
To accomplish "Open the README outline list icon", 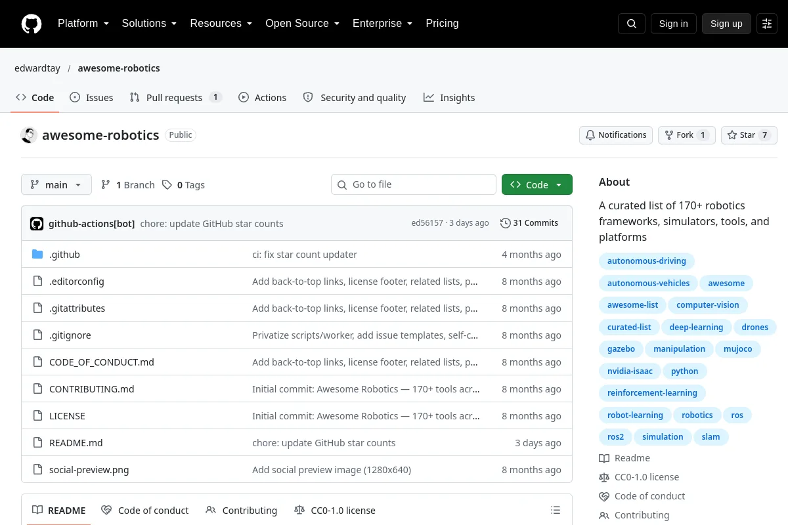I will point(556,511).
